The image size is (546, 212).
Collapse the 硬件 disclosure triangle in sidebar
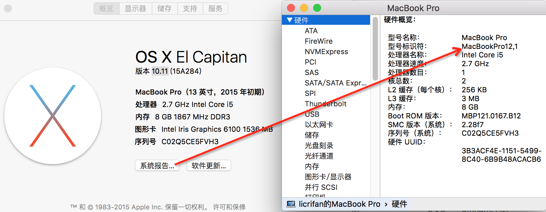(289, 20)
